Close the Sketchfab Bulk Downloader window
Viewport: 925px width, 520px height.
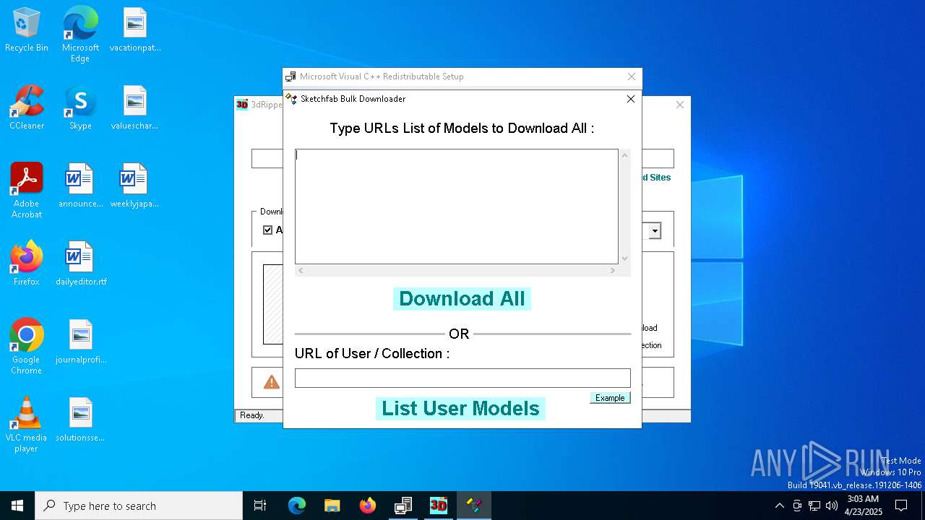click(630, 99)
